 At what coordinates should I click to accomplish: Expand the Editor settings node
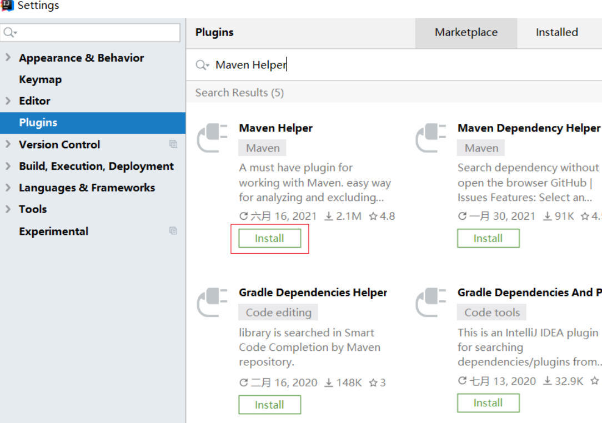(8, 100)
